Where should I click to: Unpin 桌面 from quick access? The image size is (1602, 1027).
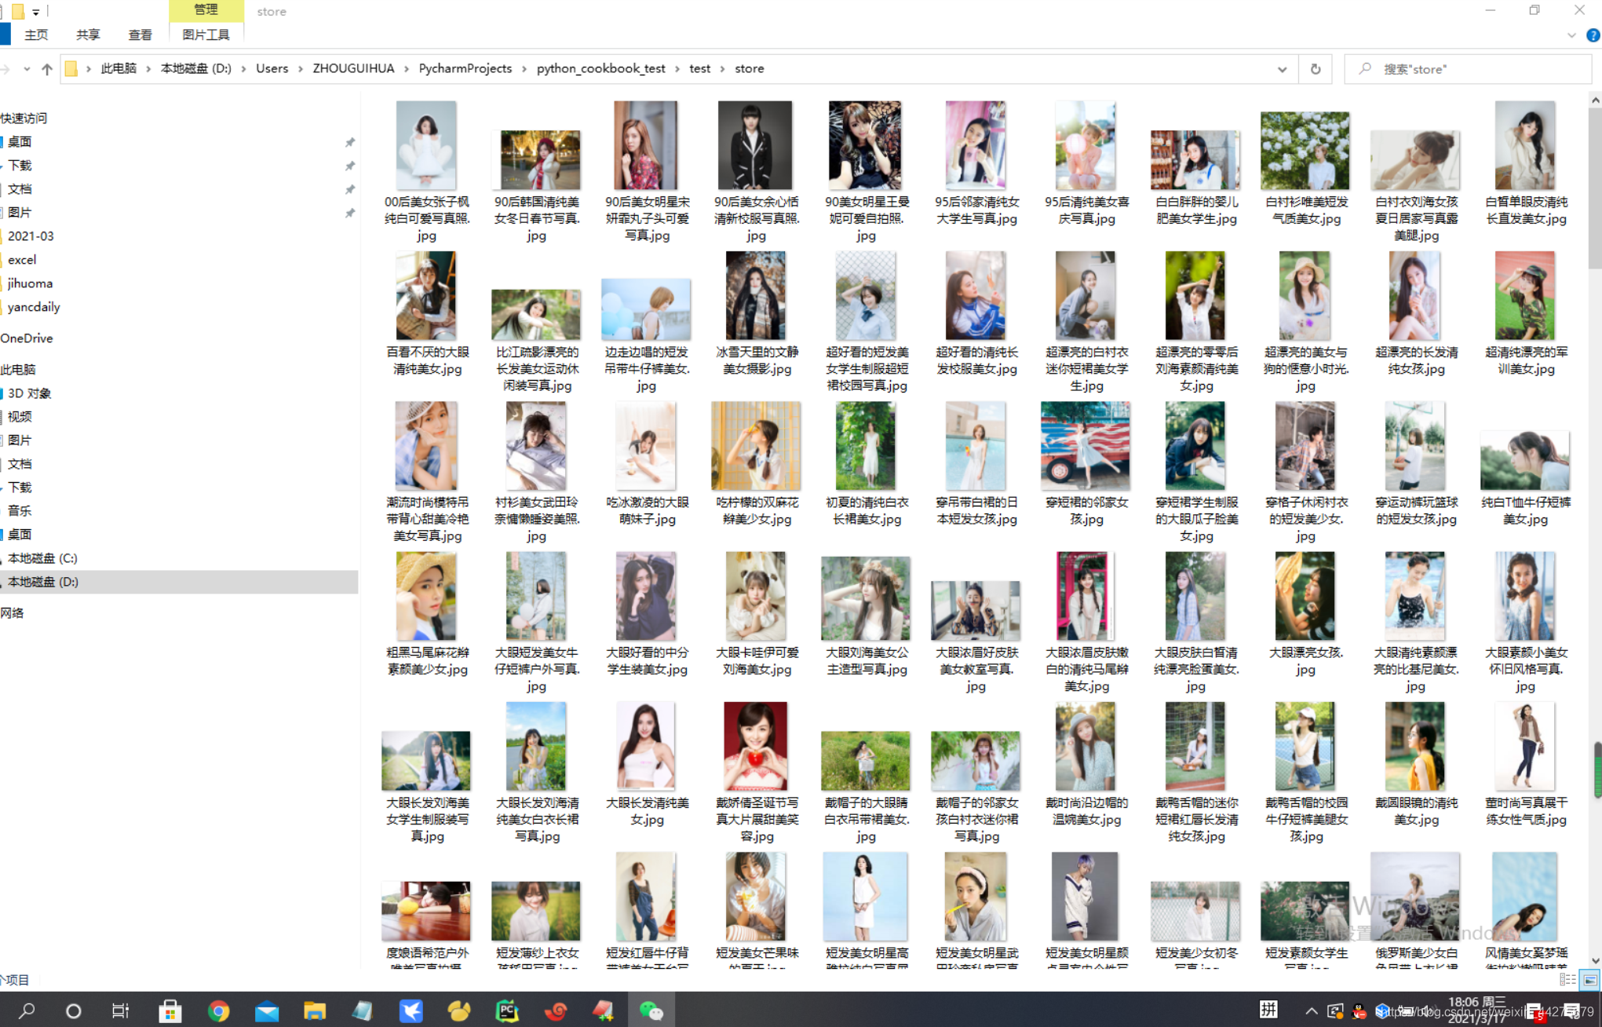click(x=350, y=142)
